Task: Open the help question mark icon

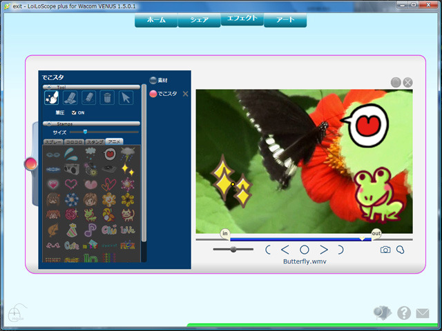Action: tap(404, 313)
